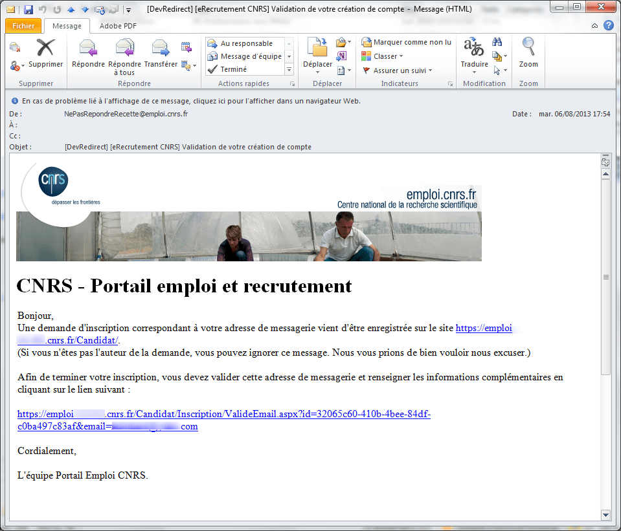Click the icon above the scrollbar

point(605,162)
